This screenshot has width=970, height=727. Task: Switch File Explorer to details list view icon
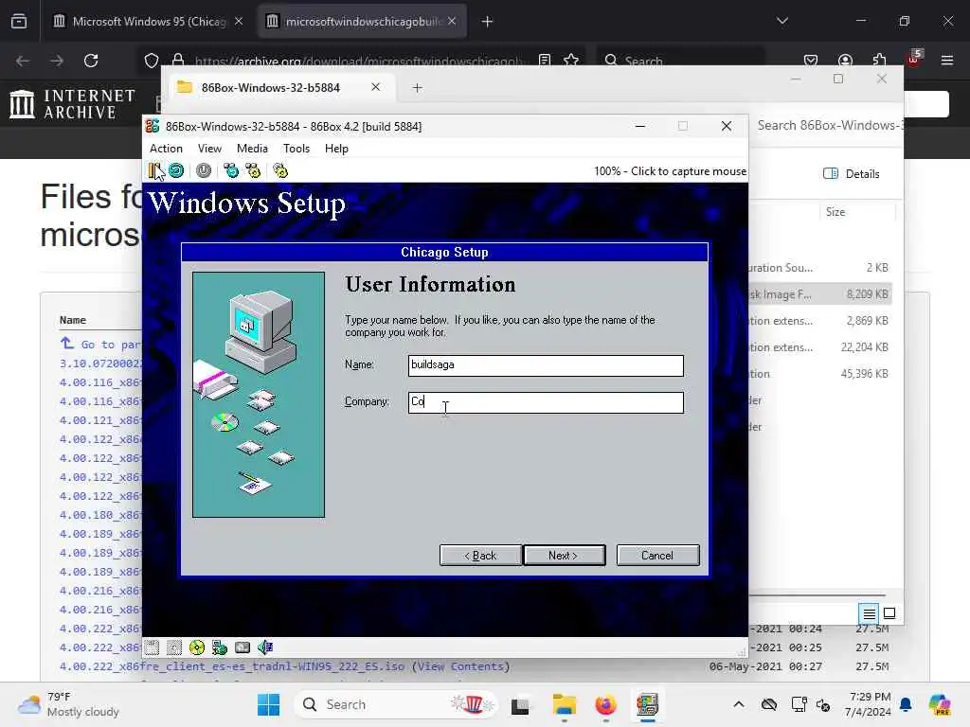[x=870, y=613]
